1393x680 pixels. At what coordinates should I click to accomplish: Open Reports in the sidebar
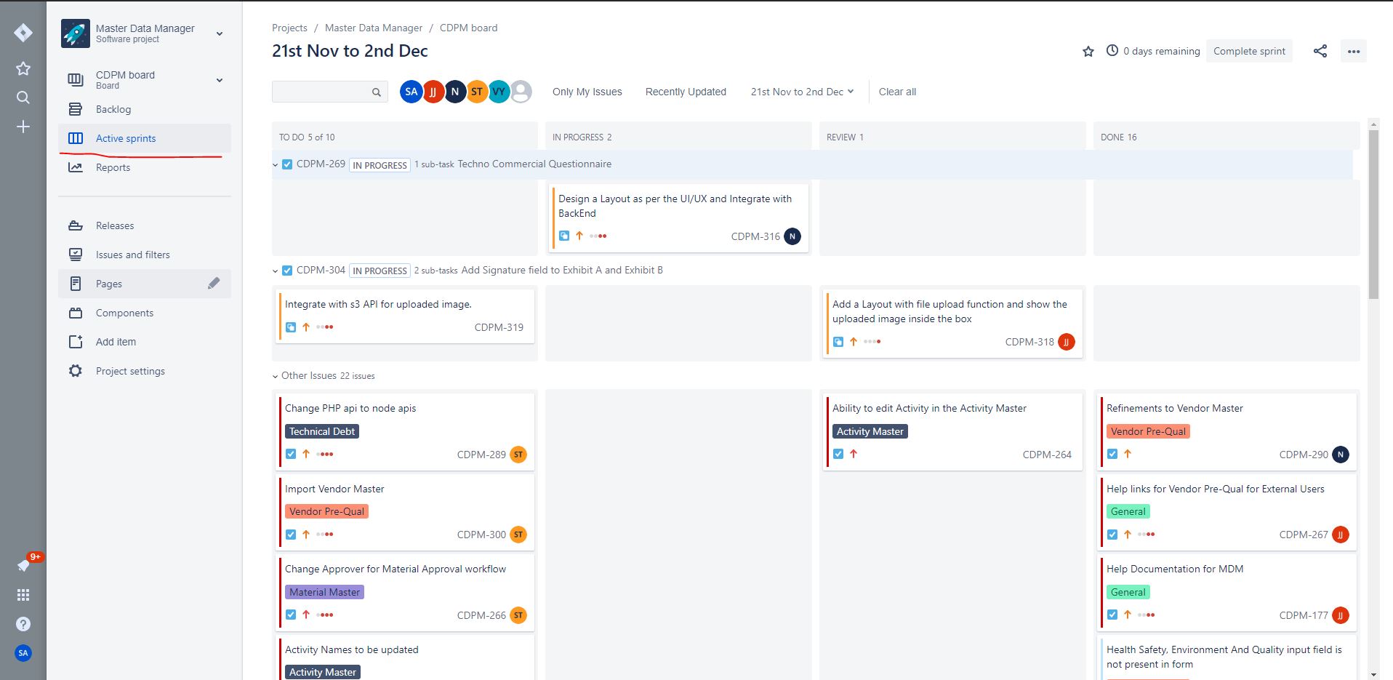click(145, 167)
